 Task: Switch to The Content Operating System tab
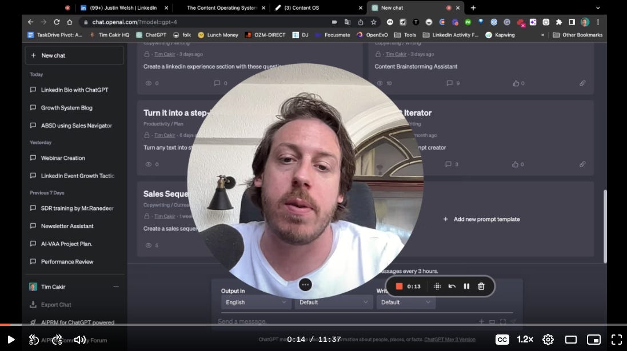click(221, 7)
